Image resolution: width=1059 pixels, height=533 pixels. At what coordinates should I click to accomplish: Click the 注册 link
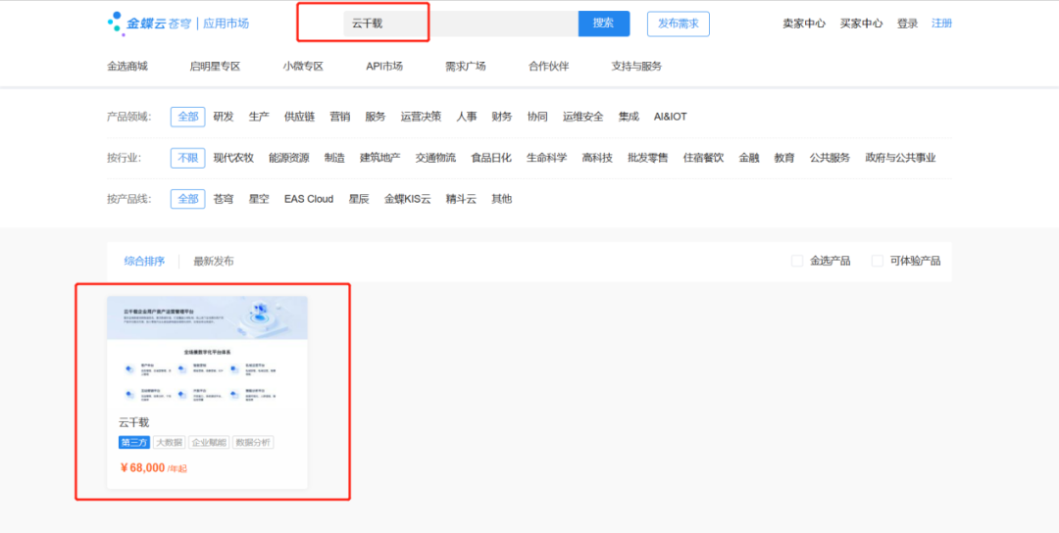pos(941,24)
